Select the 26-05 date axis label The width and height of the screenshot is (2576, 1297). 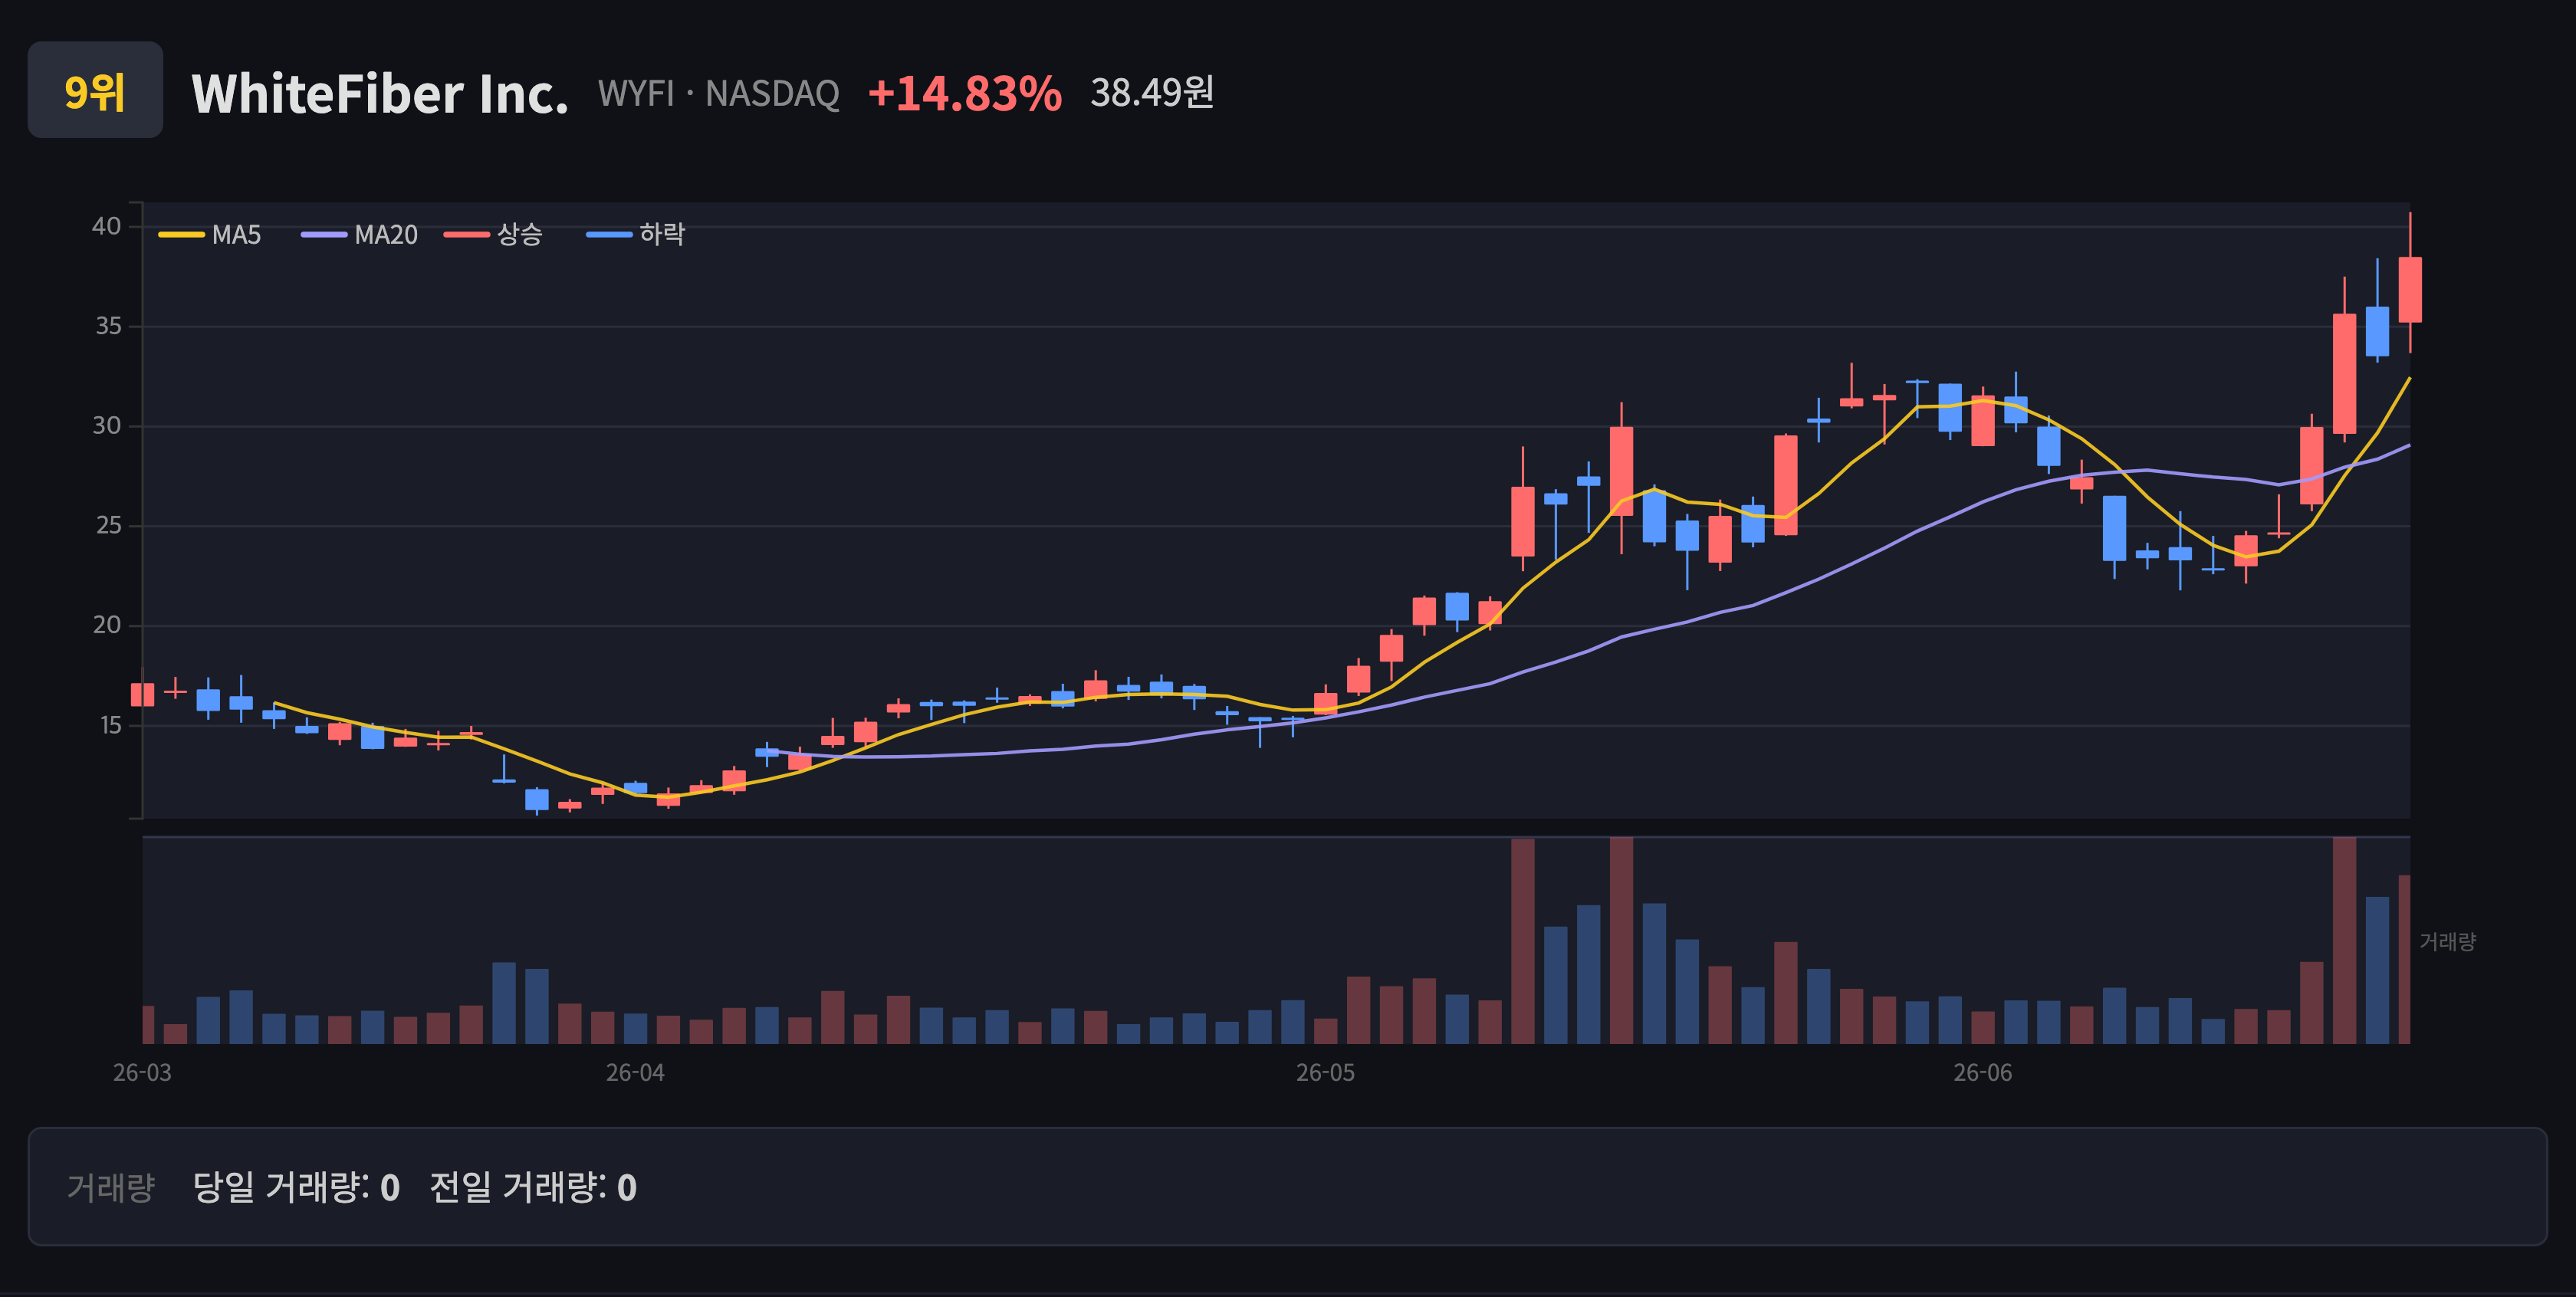(x=1326, y=1073)
